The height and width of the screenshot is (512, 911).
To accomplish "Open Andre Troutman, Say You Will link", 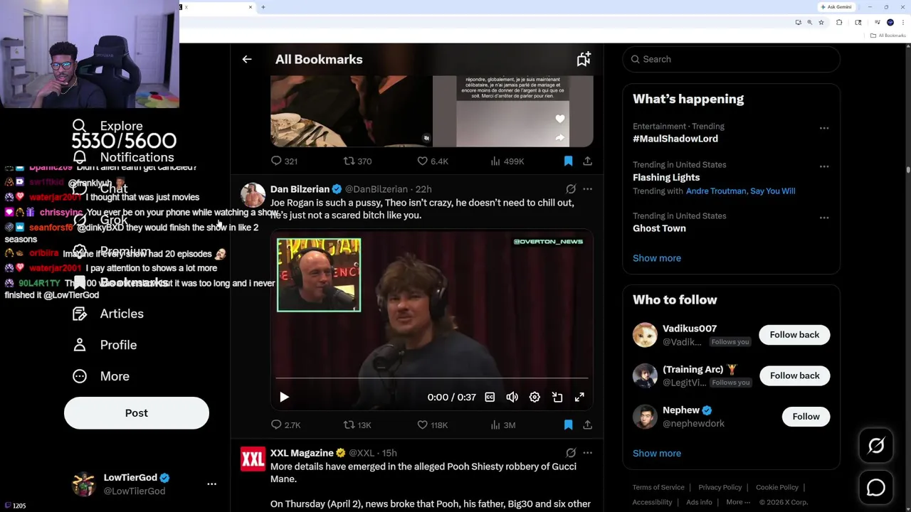I will coord(740,191).
